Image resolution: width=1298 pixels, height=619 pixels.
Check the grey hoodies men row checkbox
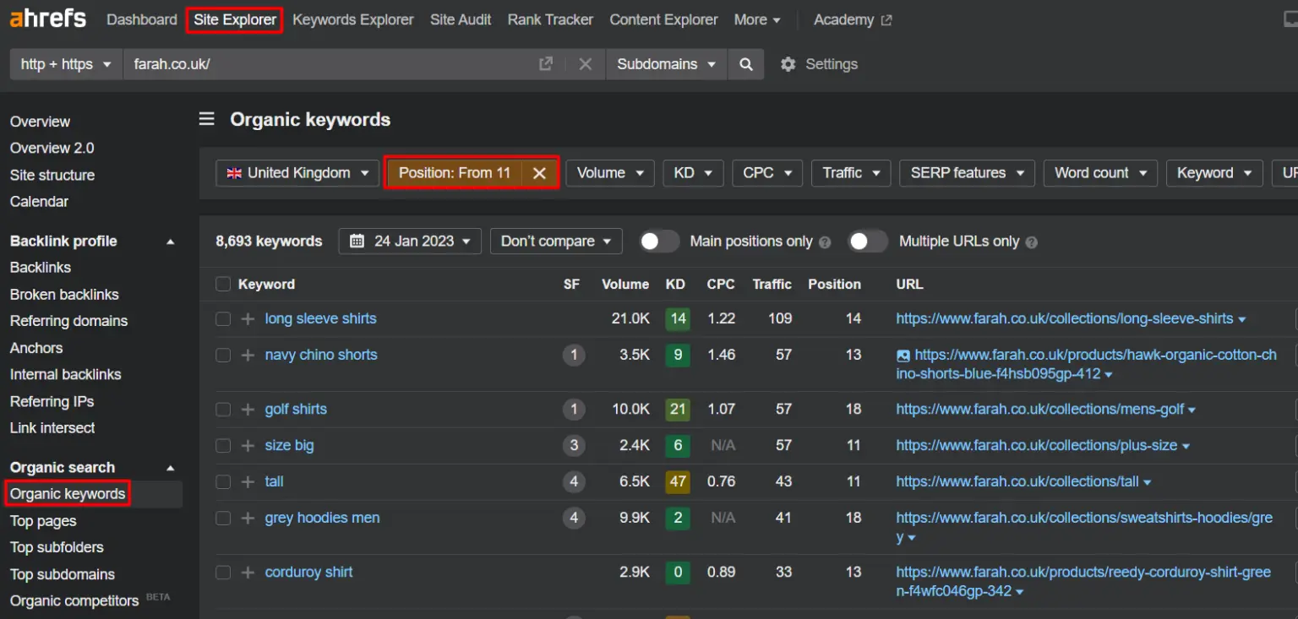223,519
